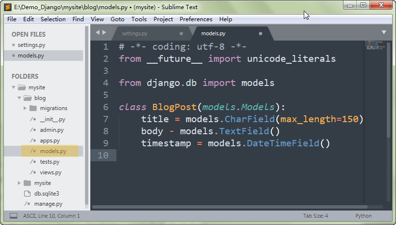The width and height of the screenshot is (396, 225).
Task: Minimize the Sublime Text window
Action: tap(350, 6)
